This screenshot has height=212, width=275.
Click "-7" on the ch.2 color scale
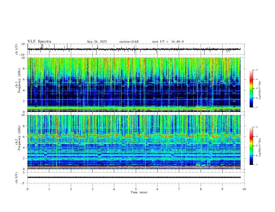coord(256,165)
